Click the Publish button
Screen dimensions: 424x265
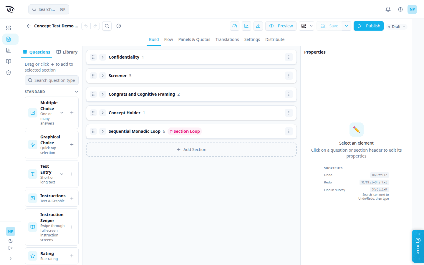click(x=369, y=26)
